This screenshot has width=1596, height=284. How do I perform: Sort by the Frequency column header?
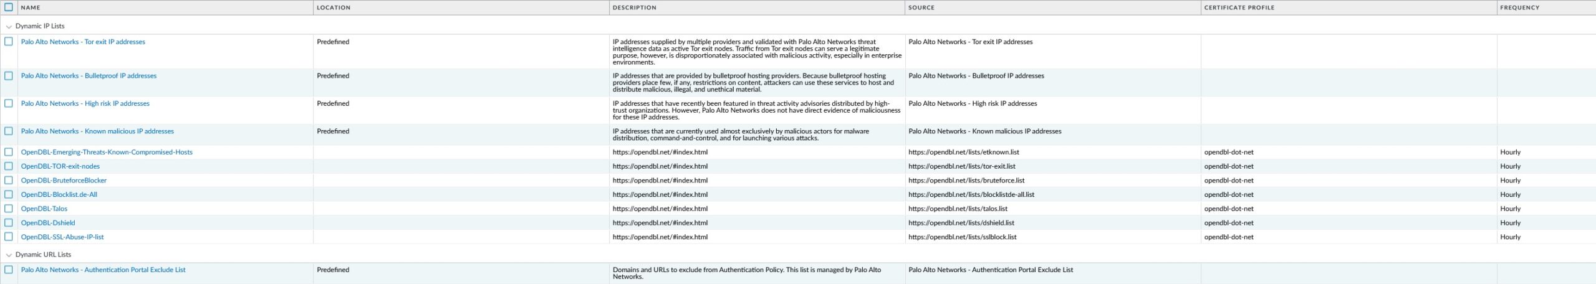point(1519,7)
